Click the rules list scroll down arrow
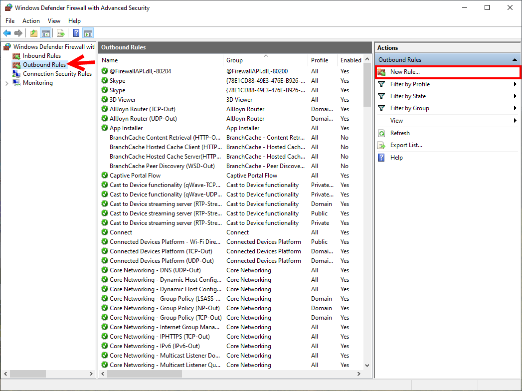Screen dimensions: 522x391 [367, 366]
